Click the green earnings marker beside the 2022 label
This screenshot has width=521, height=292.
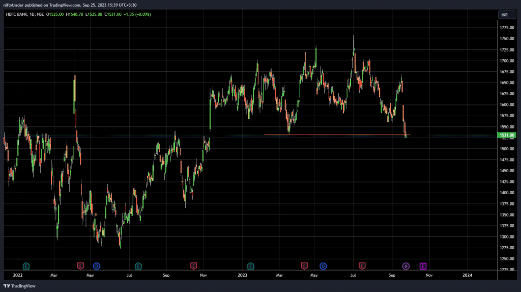[26, 266]
